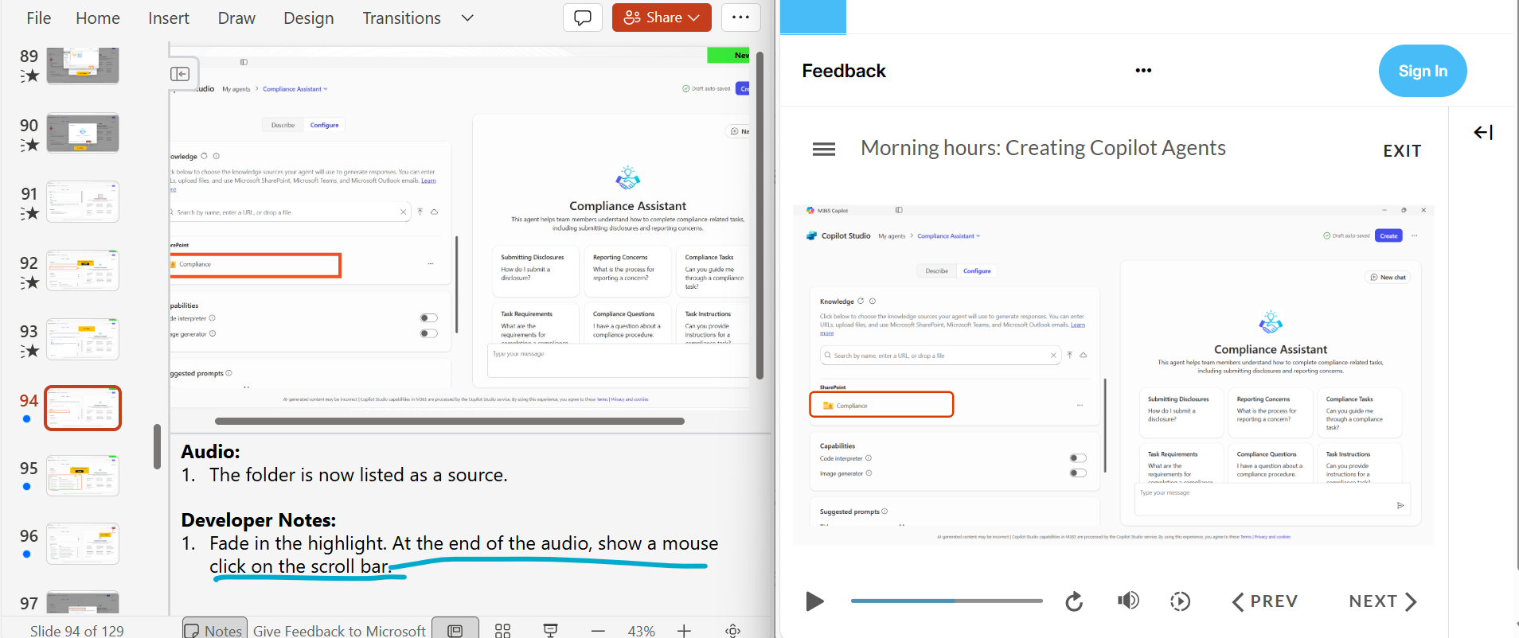Zoom in with the plus icon
The width and height of the screenshot is (1519, 638).
click(x=684, y=630)
